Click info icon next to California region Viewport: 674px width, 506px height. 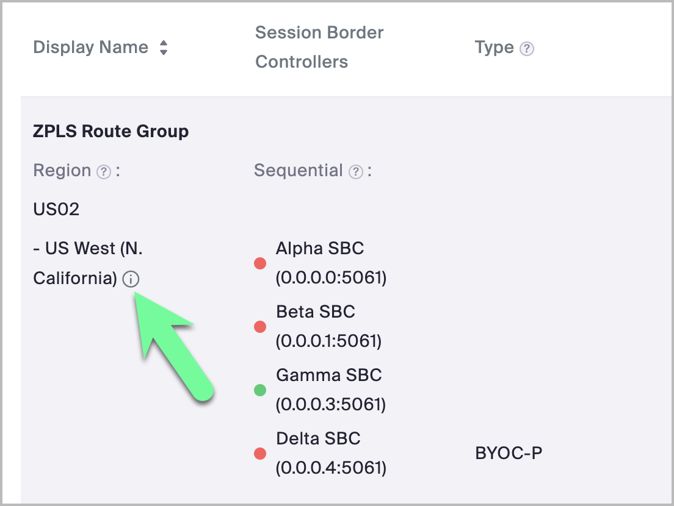(x=131, y=279)
